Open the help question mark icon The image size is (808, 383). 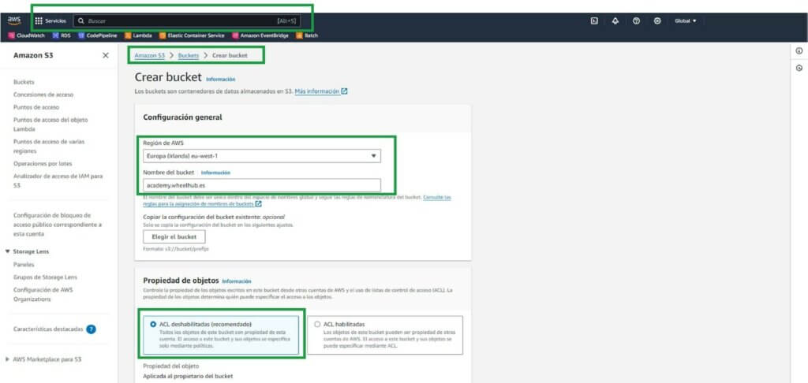(636, 20)
